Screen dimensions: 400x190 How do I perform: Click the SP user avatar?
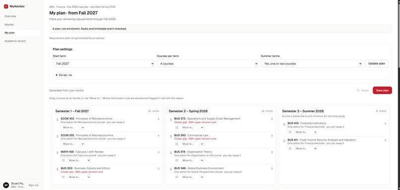coord(6,185)
